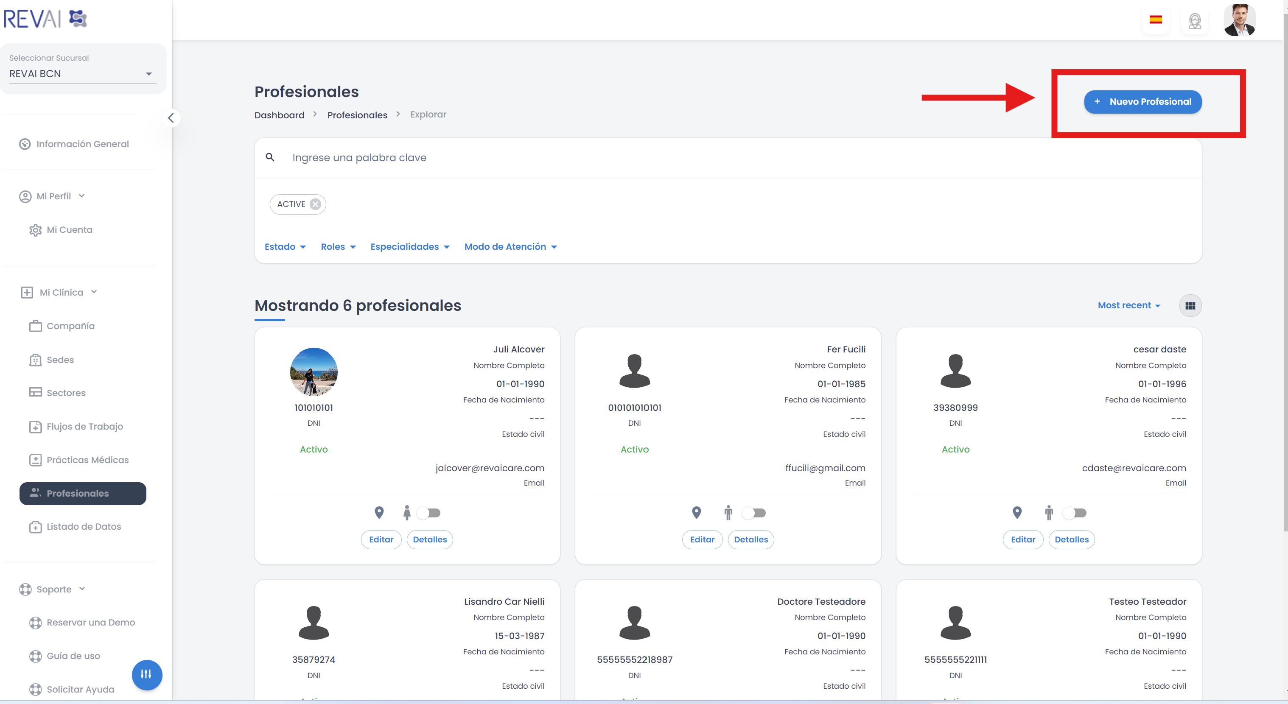Click location pin icon on Juli Alcover card
The width and height of the screenshot is (1288, 704).
pyautogui.click(x=379, y=512)
